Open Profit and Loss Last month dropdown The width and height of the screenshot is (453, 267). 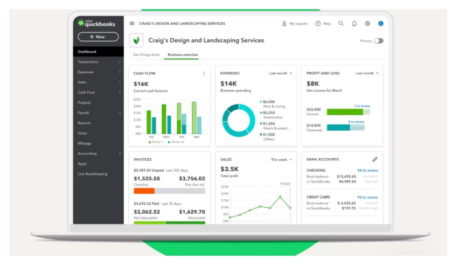point(367,73)
